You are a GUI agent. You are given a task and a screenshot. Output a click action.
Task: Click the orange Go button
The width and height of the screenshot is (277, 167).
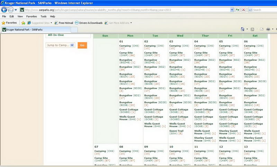pyautogui.click(x=82, y=45)
